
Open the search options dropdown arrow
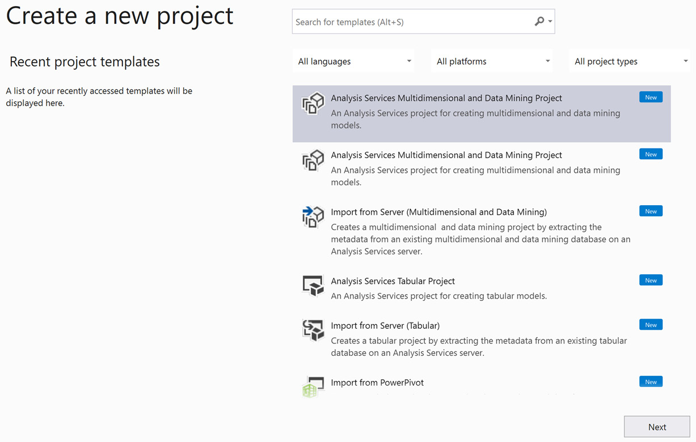550,22
